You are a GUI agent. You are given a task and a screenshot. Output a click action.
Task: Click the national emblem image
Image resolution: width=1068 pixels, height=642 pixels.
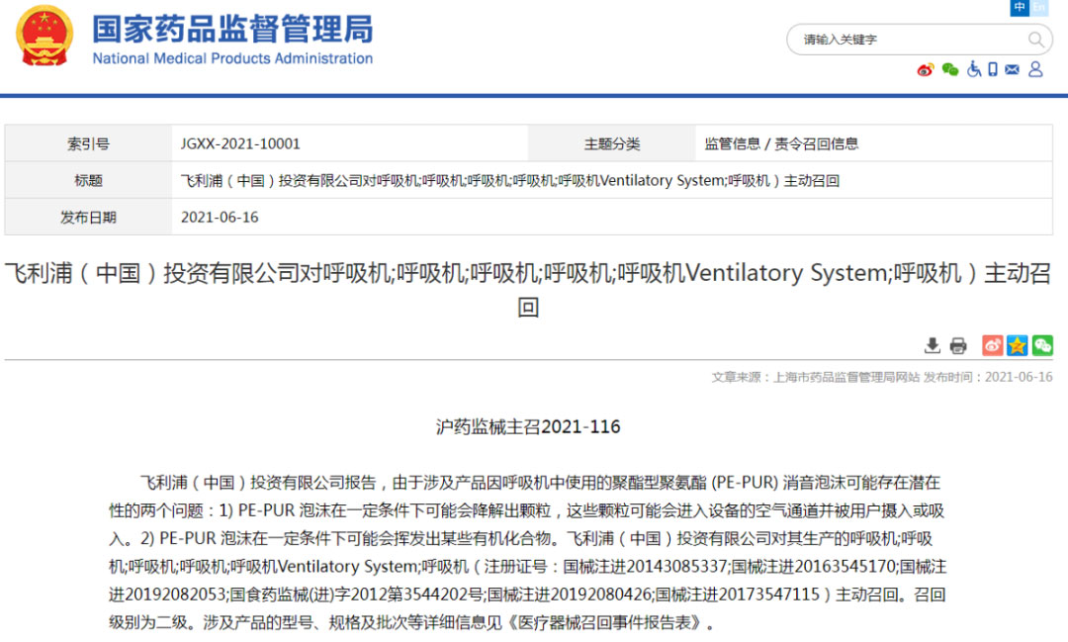44,36
